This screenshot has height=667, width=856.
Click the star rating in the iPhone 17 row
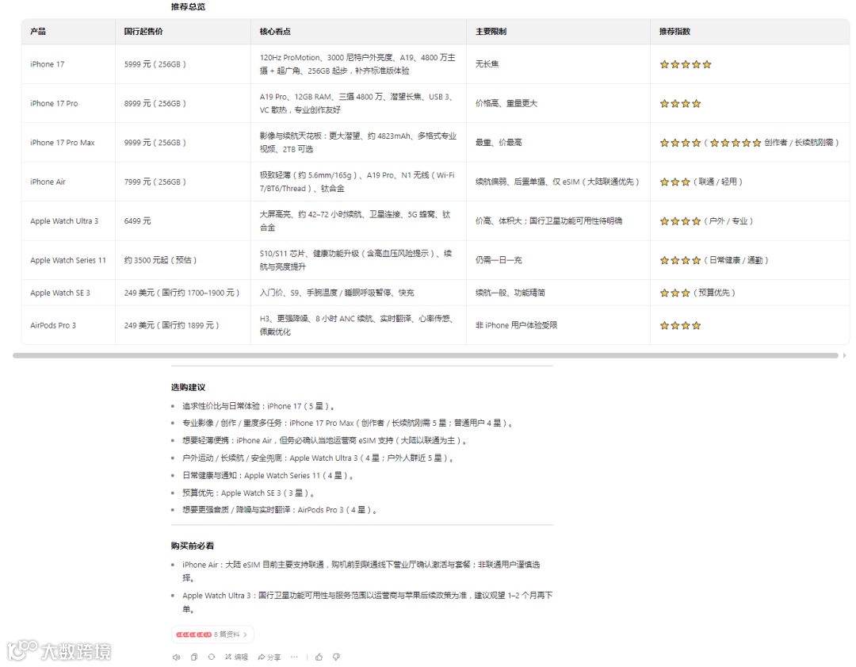(x=685, y=64)
